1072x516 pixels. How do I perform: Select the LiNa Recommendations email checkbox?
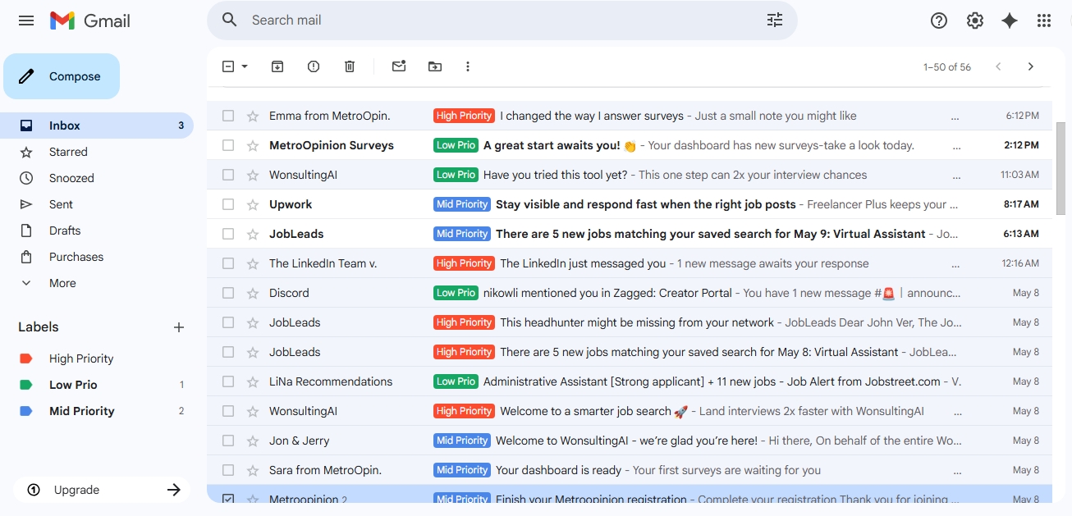point(228,381)
